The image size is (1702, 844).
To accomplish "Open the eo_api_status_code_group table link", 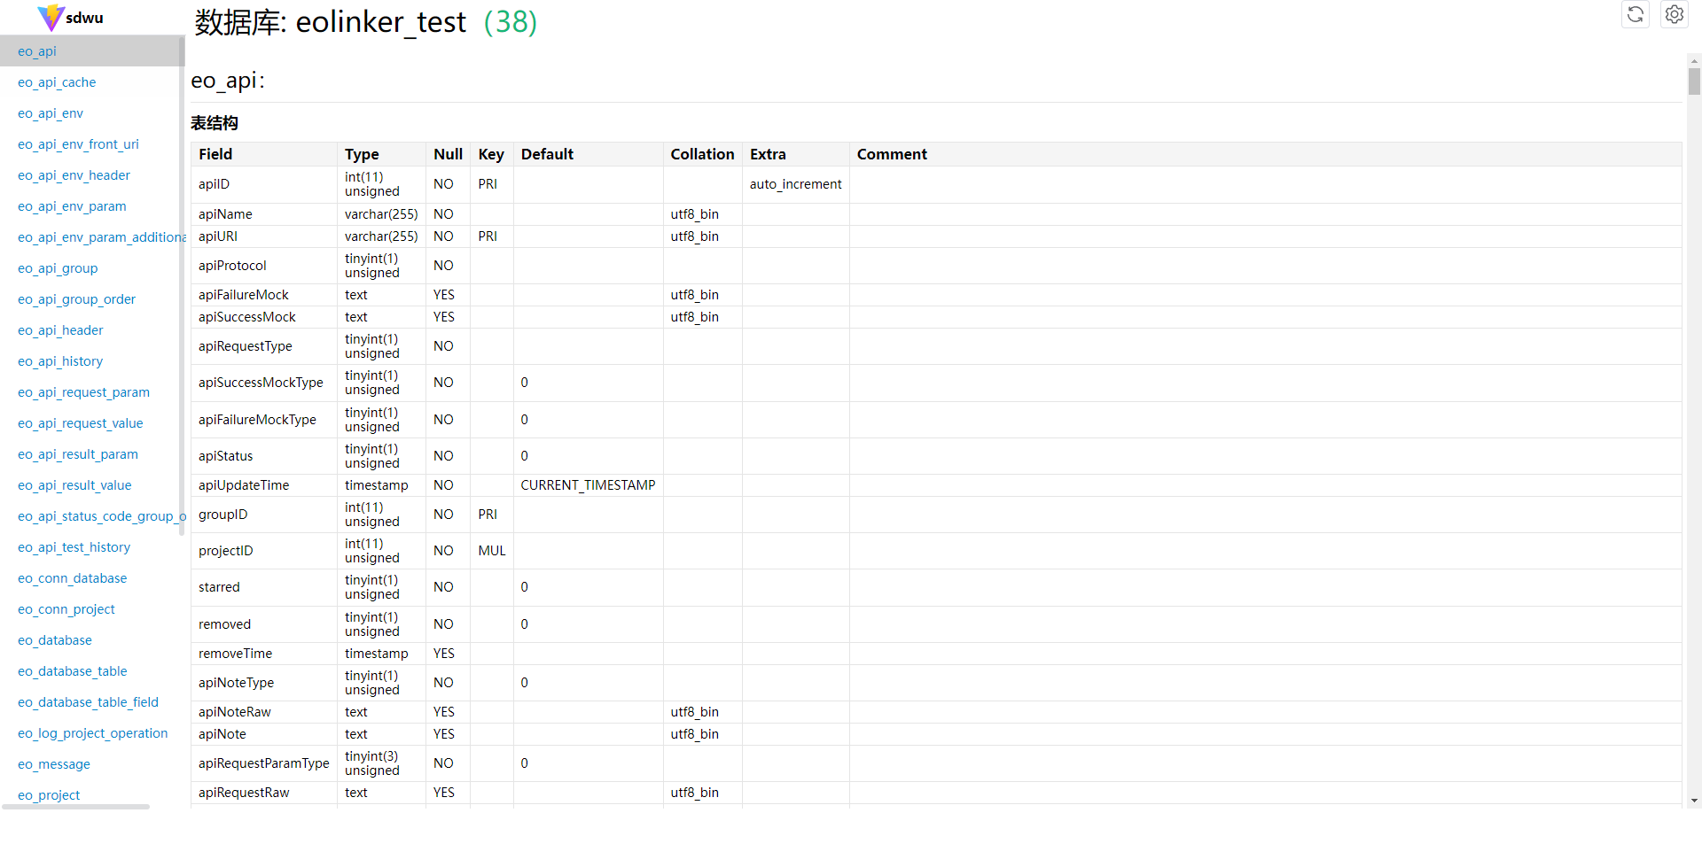I will click(102, 516).
